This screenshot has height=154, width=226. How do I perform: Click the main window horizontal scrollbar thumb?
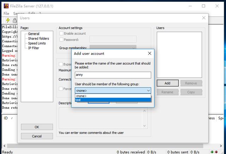pos(105,146)
